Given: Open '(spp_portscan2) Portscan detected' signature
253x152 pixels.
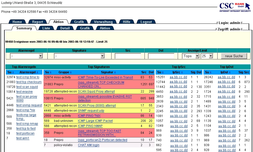Looking at the screenshot, I should (102, 140).
